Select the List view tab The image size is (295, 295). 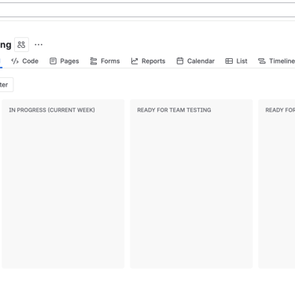click(236, 61)
